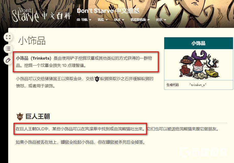Click the book icon beside 导航
This screenshot has width=234, height=163.
coord(78,20)
